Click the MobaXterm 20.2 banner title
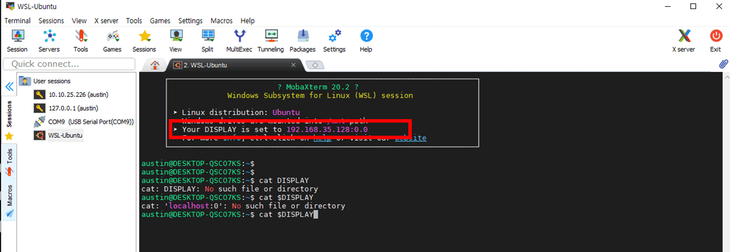The width and height of the screenshot is (730, 252). click(318, 87)
